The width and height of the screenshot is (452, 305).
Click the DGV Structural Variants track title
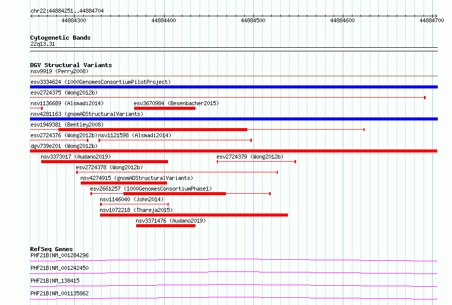click(x=71, y=65)
